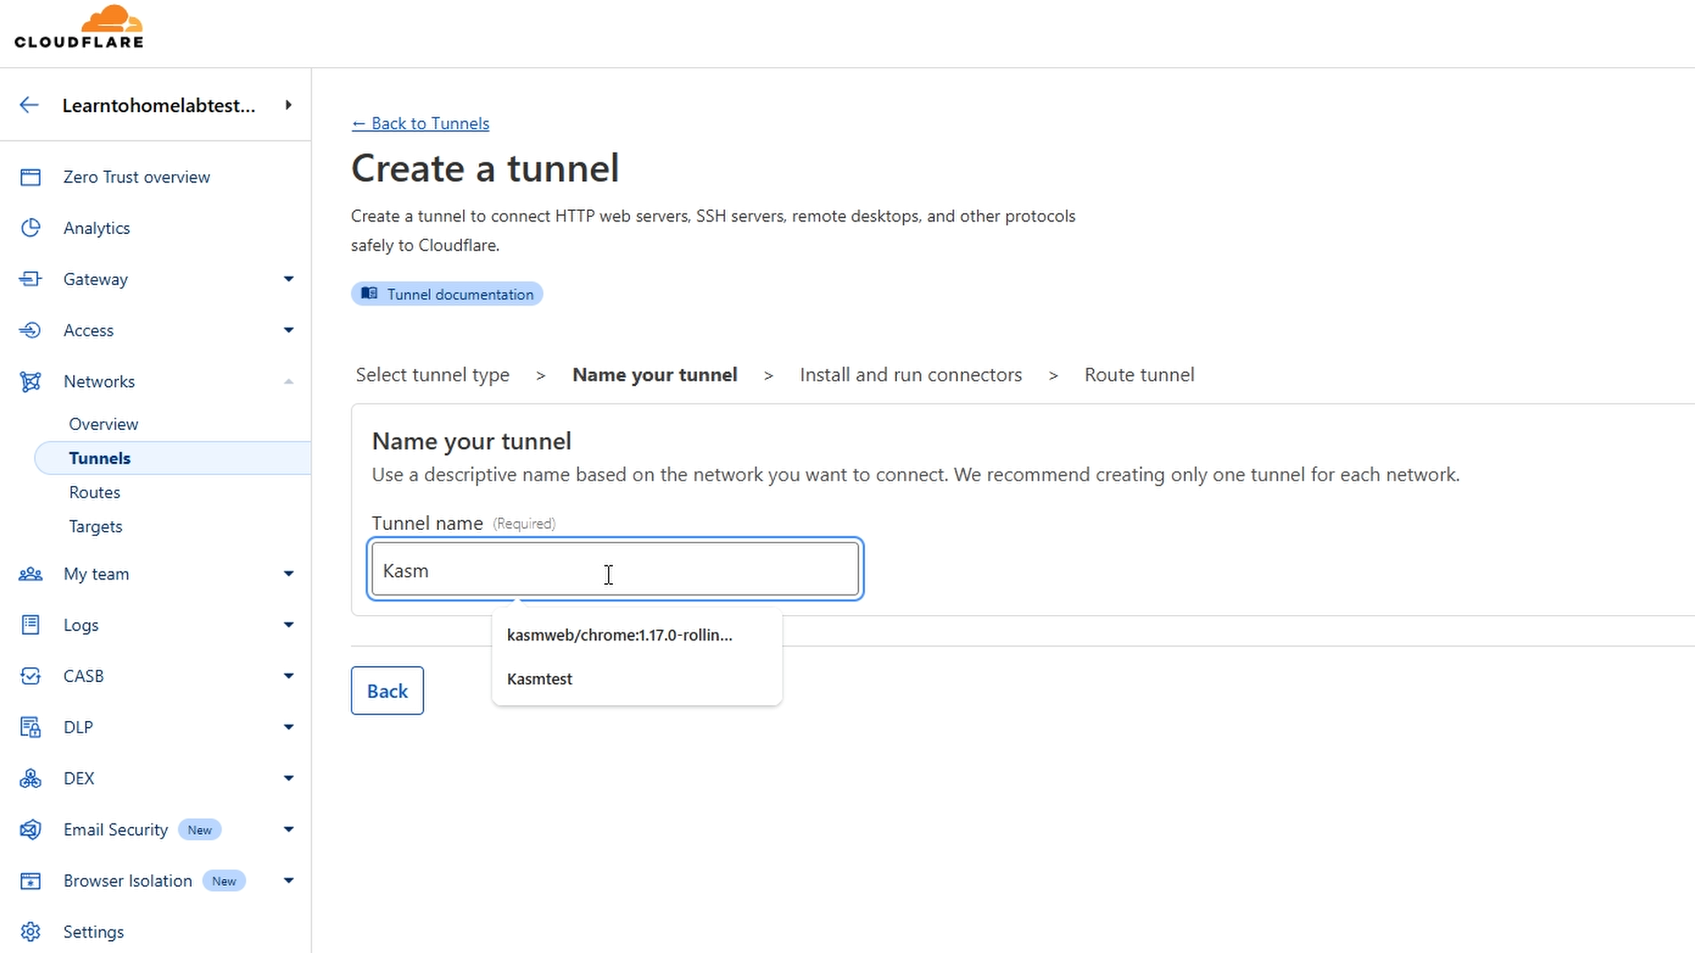
Task: Click the Back to Tunnels link
Action: point(420,123)
